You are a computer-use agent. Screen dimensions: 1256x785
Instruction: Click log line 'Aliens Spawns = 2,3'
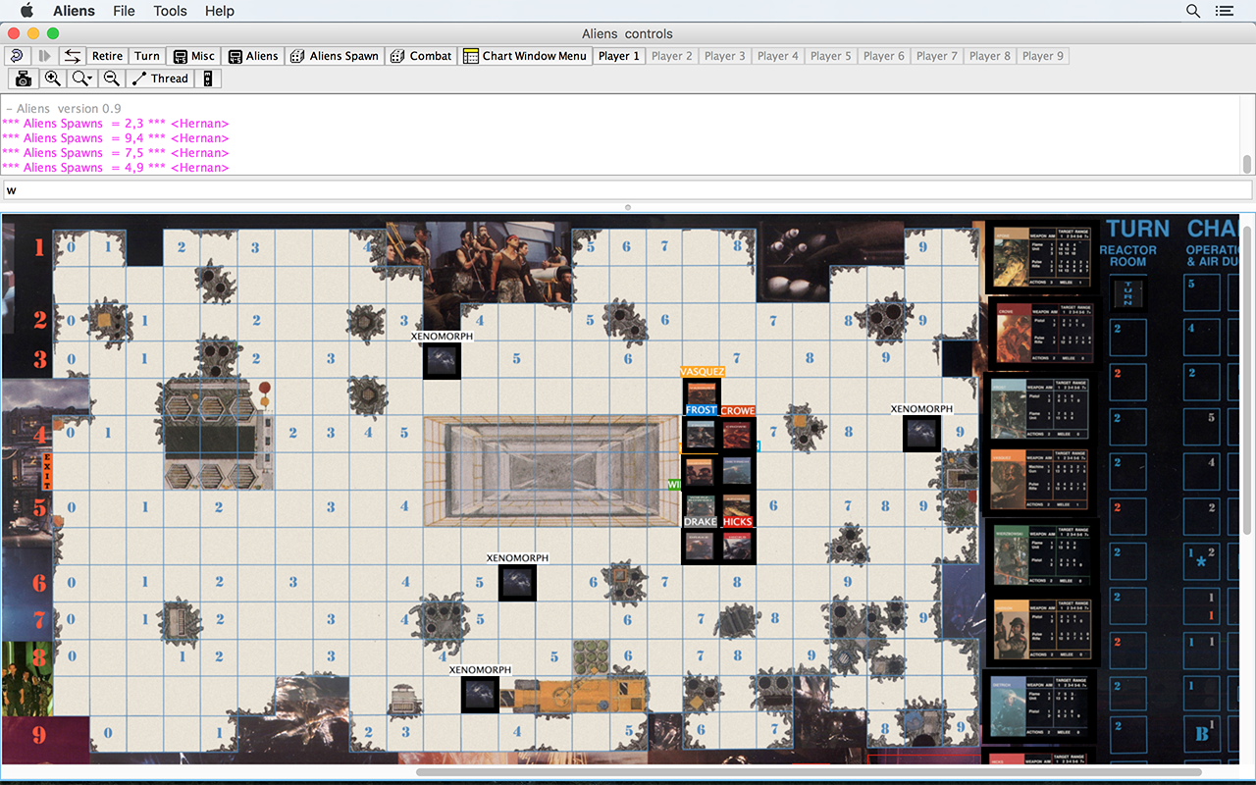(x=116, y=124)
